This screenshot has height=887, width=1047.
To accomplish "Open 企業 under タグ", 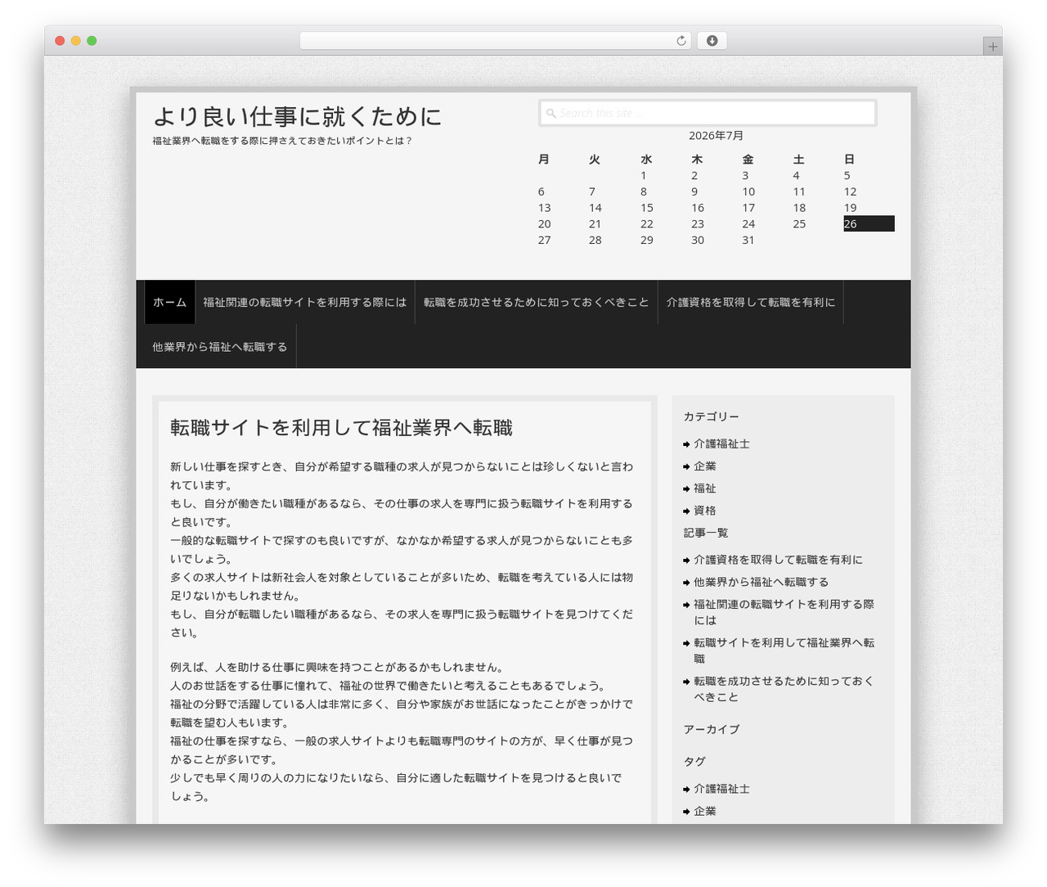I will tap(705, 812).
